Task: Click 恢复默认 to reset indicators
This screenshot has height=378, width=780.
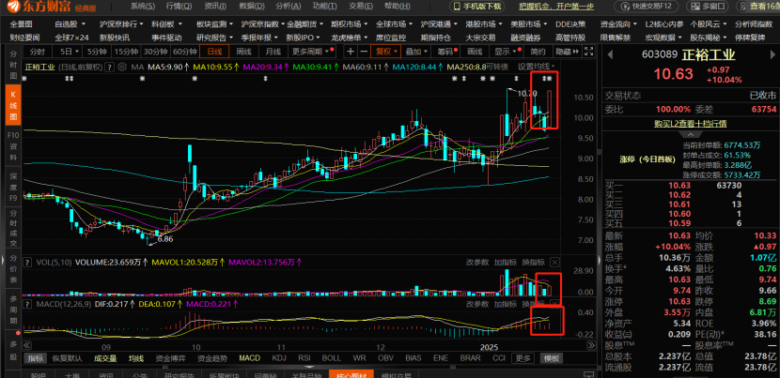Action: pos(66,357)
